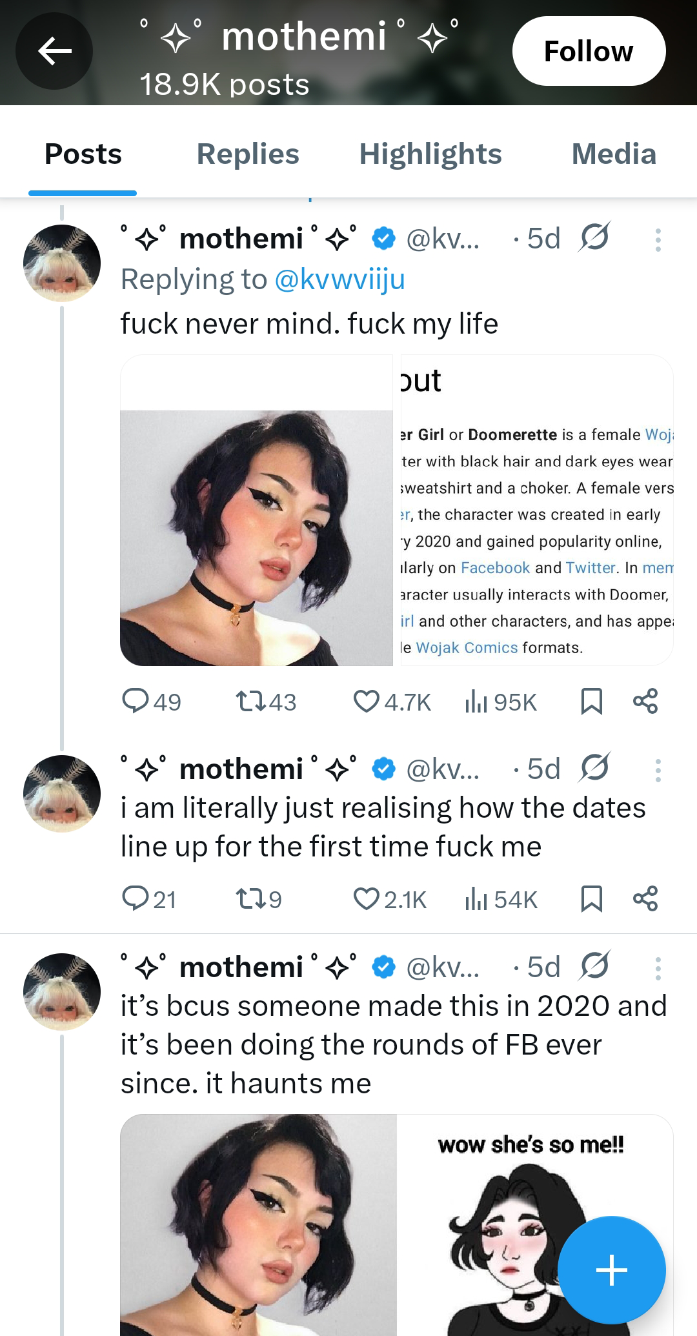The image size is (697, 1336).
Task: Like the post with 4.7K likes
Action: pos(367,702)
